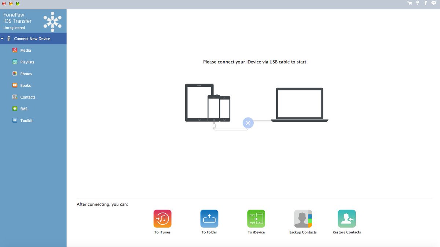Open the Restore Contacts feature

[346, 218]
